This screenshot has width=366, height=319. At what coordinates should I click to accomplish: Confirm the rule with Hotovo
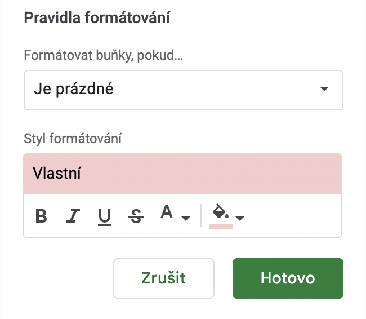288,278
